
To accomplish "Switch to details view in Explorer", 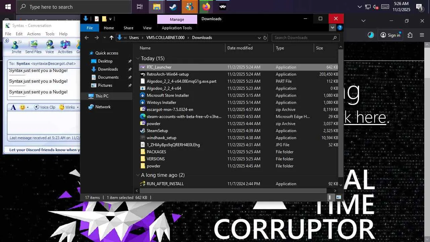I will [330, 198].
